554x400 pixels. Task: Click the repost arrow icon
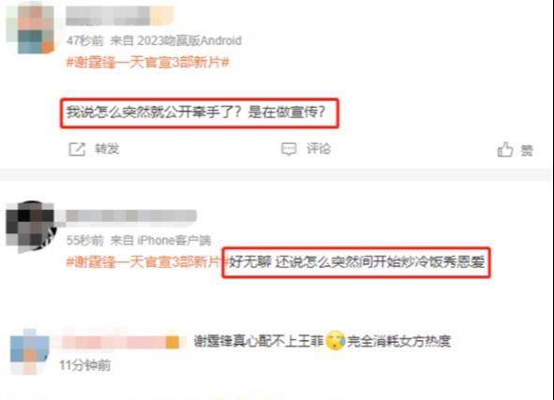click(x=77, y=149)
